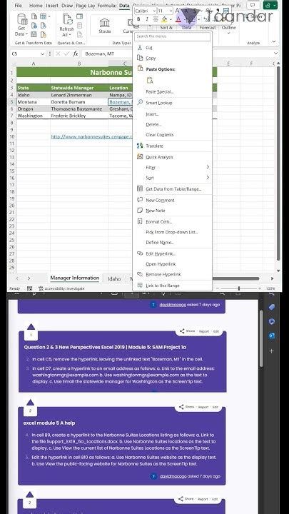Open the Name Box dropdown showing C5

(42, 54)
